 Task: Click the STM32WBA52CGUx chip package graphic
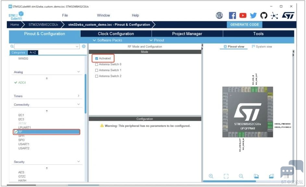(248, 112)
